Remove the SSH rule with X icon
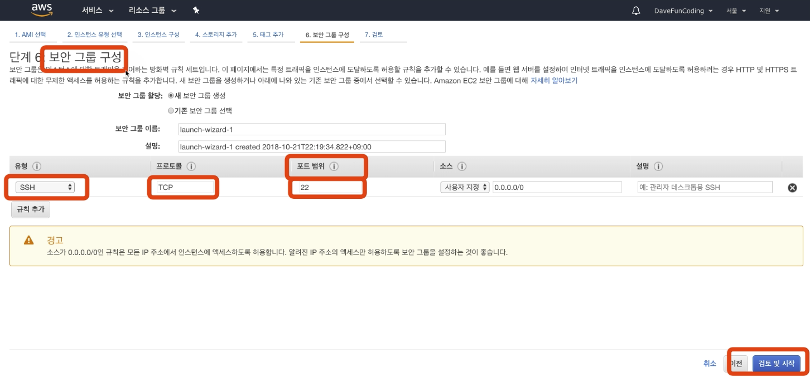 point(792,188)
